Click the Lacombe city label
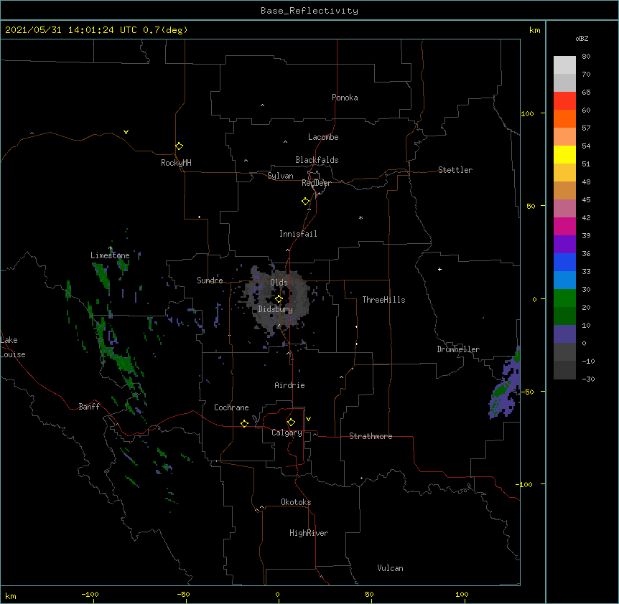The width and height of the screenshot is (619, 604). tap(323, 137)
